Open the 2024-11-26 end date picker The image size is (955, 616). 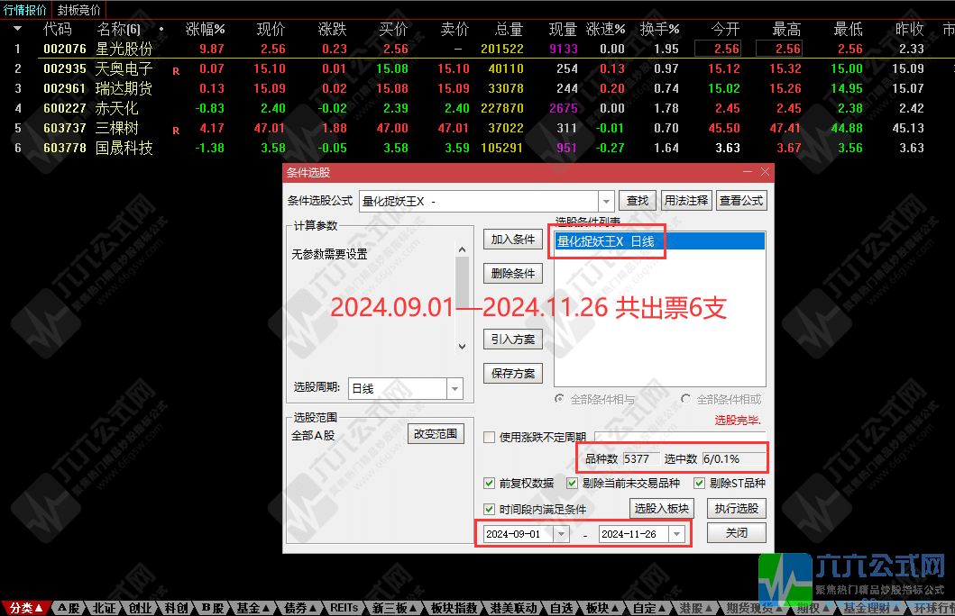[675, 533]
